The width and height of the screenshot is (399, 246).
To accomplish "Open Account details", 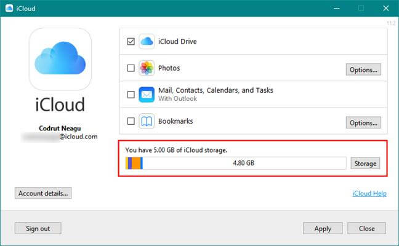I will 43,193.
